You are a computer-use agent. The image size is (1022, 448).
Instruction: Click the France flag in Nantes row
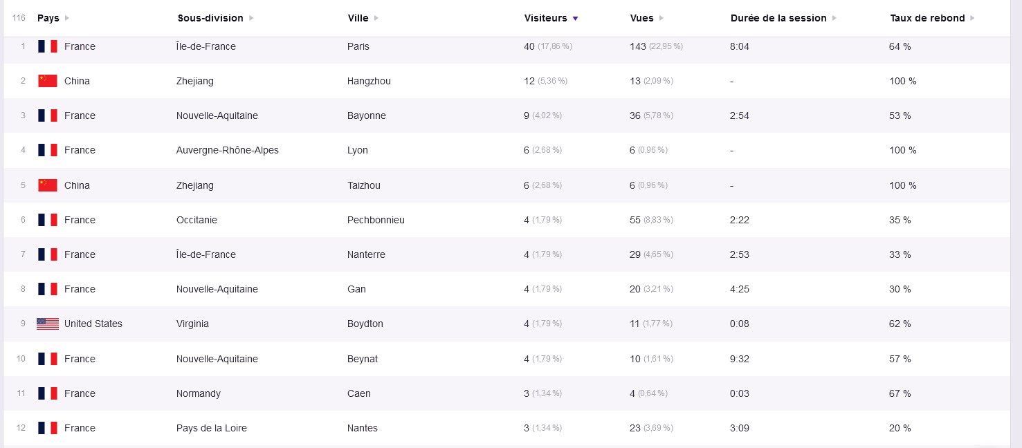[x=48, y=428]
